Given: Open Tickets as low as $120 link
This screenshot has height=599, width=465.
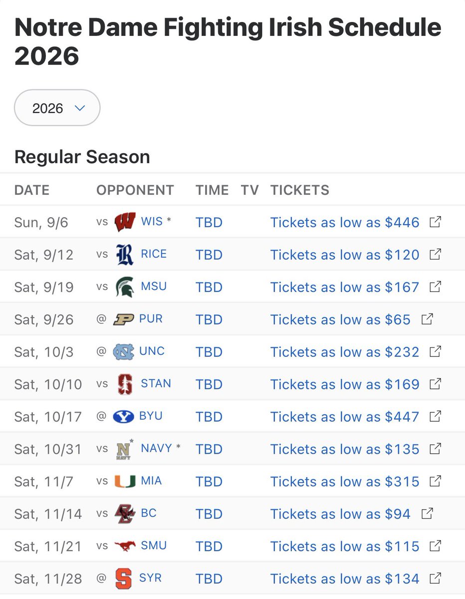Looking at the screenshot, I should [x=345, y=255].
